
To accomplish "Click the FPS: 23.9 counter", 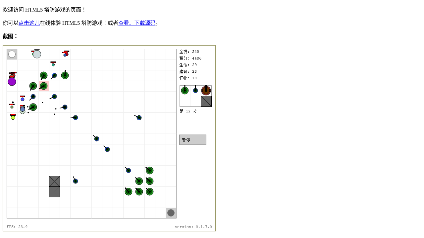I will point(17,227).
